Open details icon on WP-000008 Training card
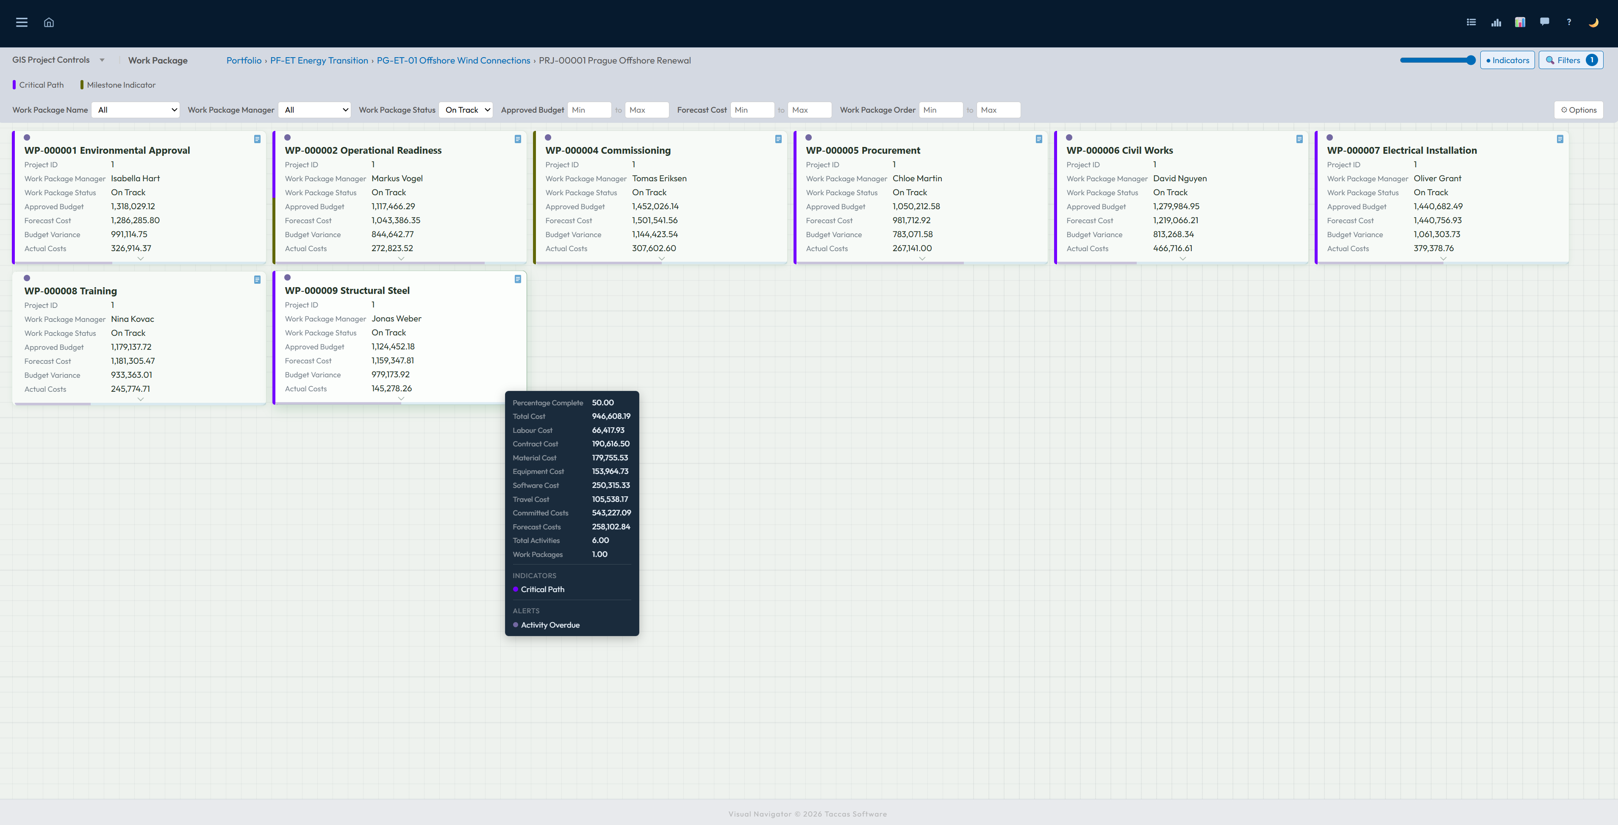This screenshot has height=825, width=1618. coord(258,280)
